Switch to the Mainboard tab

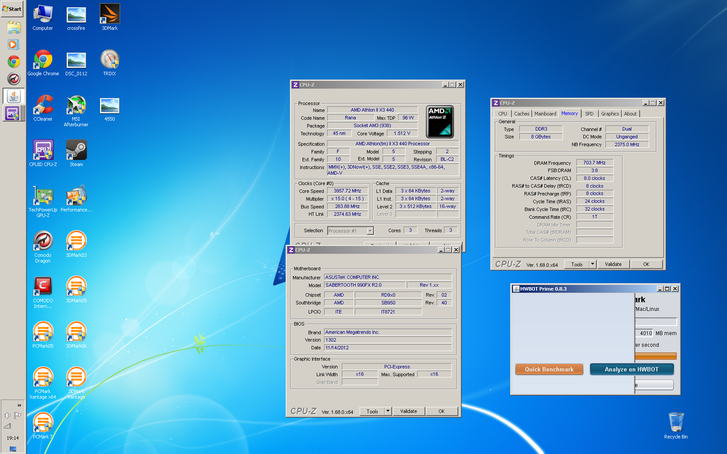click(x=545, y=114)
